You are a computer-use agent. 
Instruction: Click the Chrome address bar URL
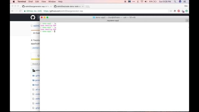tap(63, 11)
